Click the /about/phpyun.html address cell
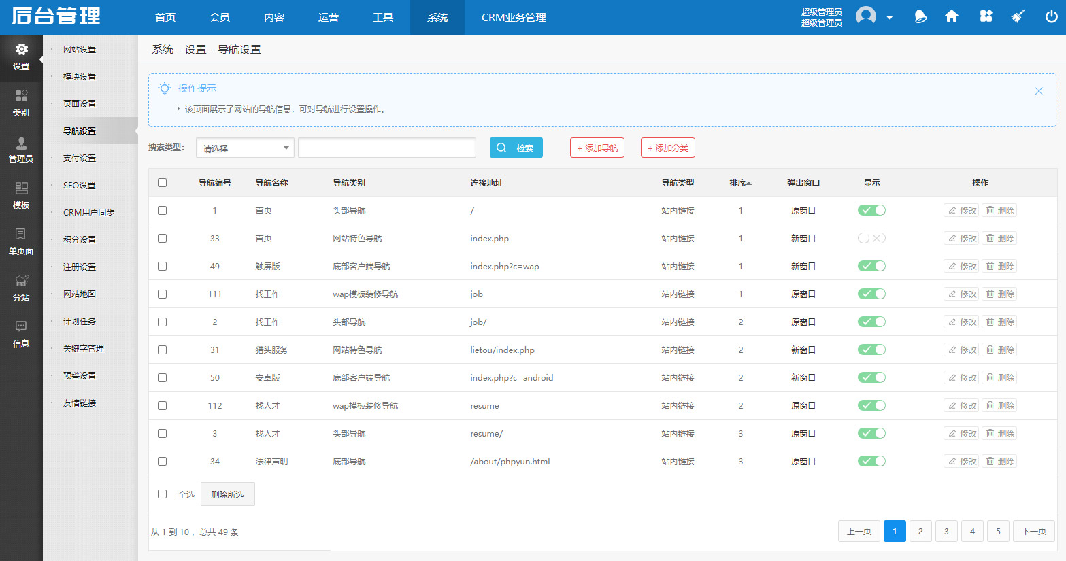Image resolution: width=1066 pixels, height=561 pixels. click(510, 462)
